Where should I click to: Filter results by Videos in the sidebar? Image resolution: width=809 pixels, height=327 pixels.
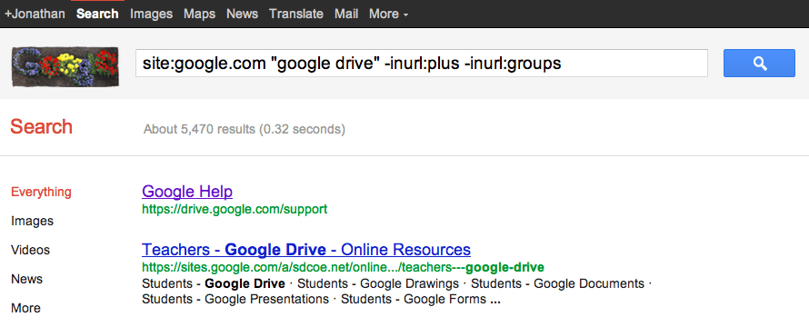[x=30, y=250]
